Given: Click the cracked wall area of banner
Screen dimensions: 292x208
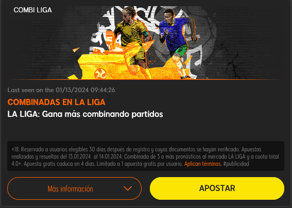Looking at the screenshot, I should (233, 60).
